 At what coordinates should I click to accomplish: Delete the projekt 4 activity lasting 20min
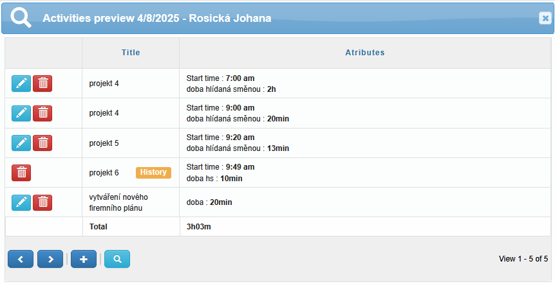[x=42, y=113]
